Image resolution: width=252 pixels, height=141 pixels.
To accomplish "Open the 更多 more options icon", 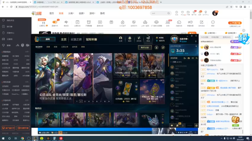I will (x=213, y=23).
